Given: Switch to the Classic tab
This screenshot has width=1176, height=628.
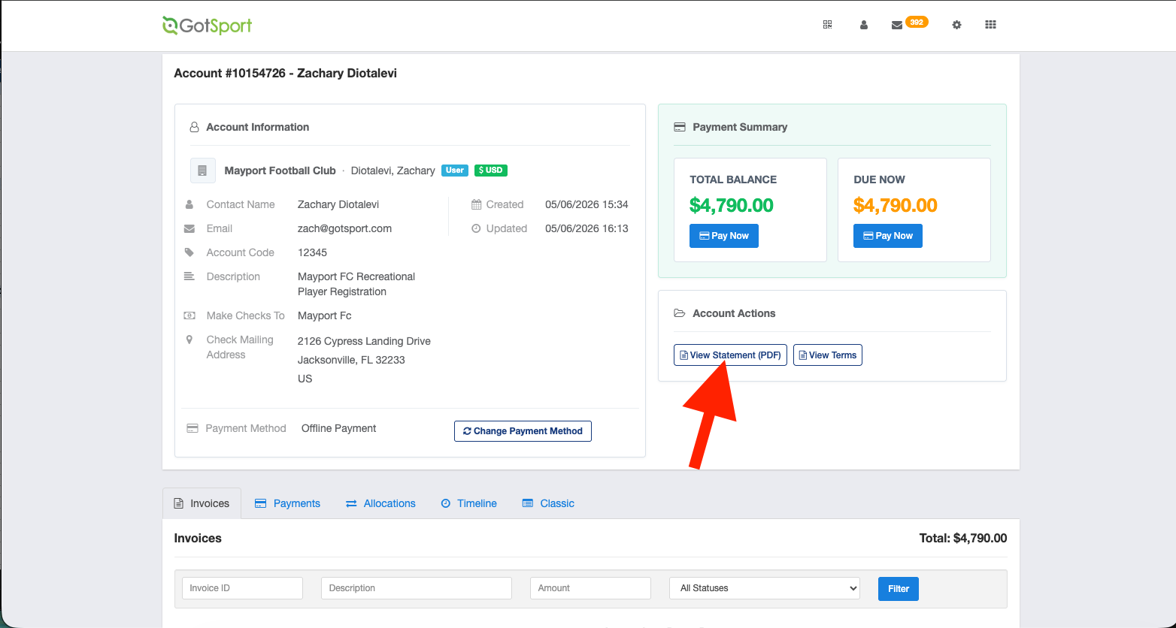Looking at the screenshot, I should pyautogui.click(x=548, y=503).
